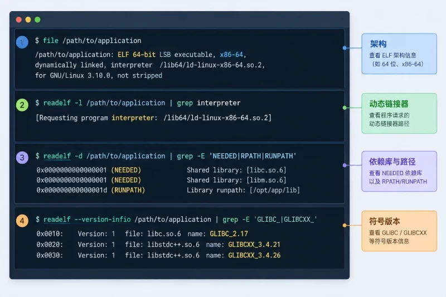Click the "GLIBCXX_3.4.21" version name
This screenshot has height=297, width=446.
[x=254, y=245]
